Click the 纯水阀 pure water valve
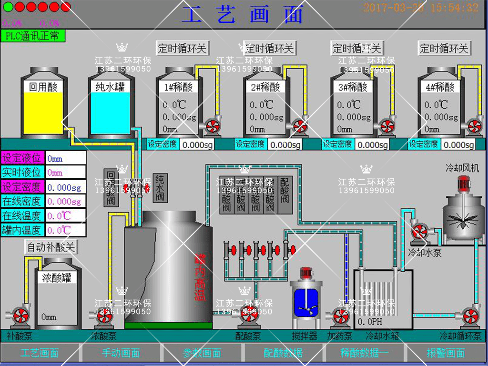The image size is (488, 366). (160, 188)
